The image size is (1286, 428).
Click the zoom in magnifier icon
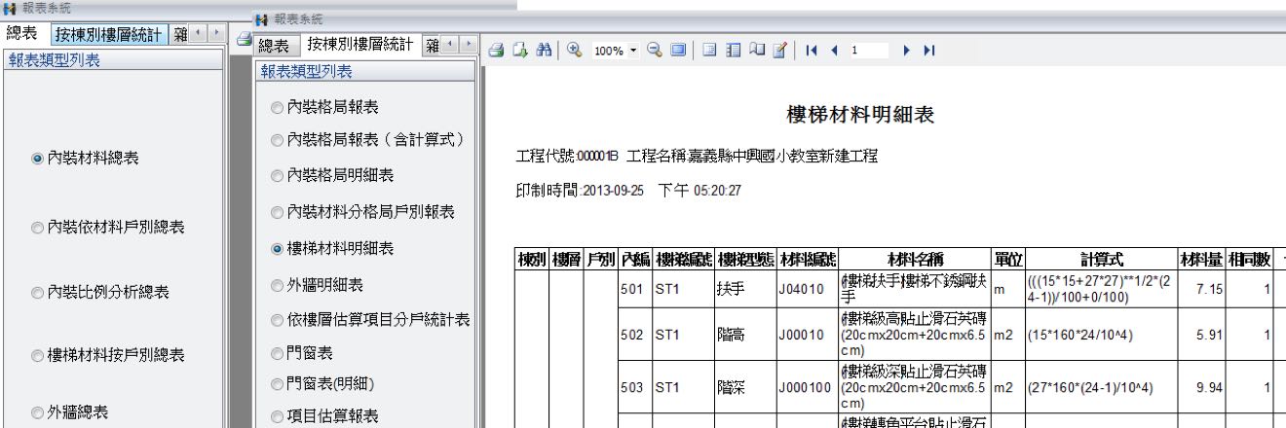click(574, 50)
